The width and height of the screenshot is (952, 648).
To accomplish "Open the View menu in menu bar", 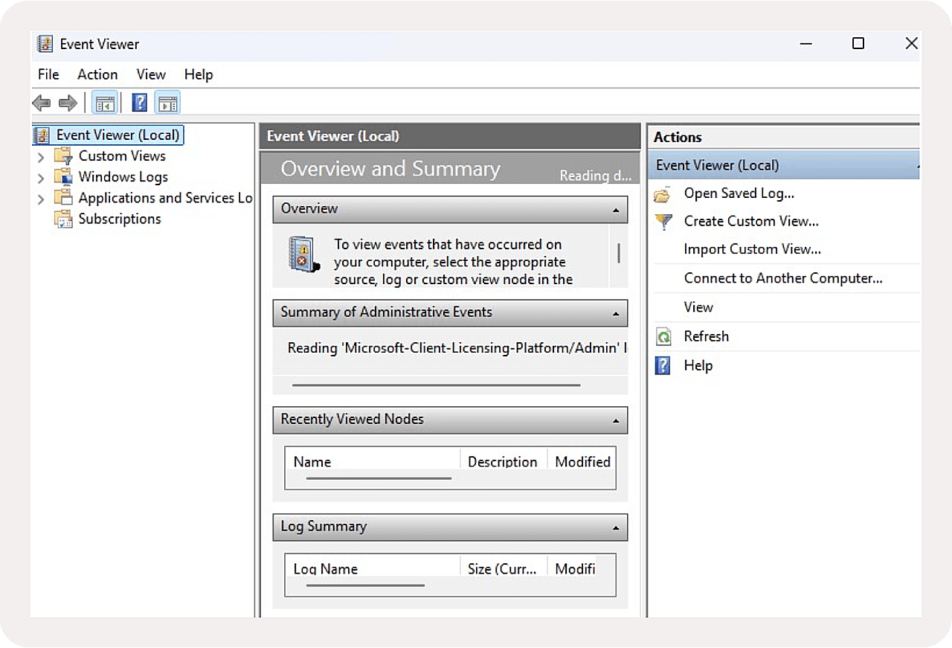I will [x=151, y=74].
